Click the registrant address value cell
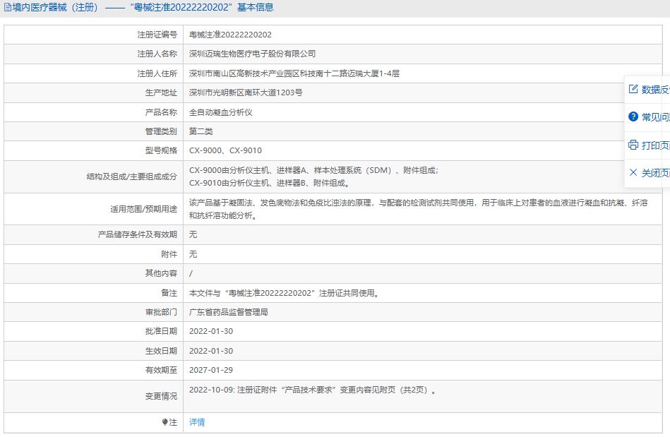Screen dimensions: 670x437 (423, 73)
